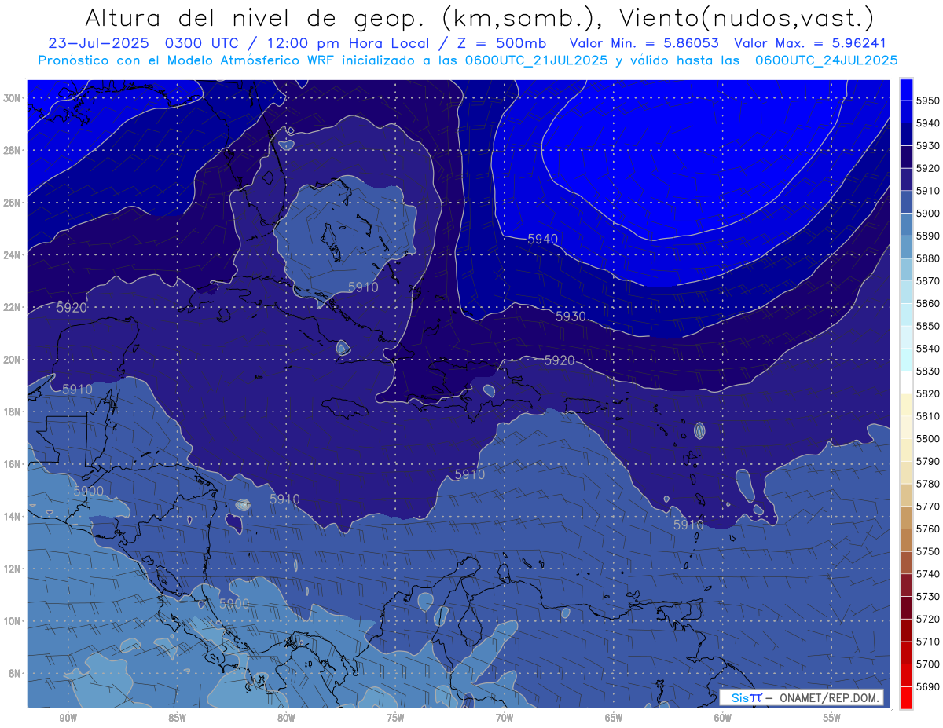Click the 75W longitude axis label

click(x=395, y=718)
